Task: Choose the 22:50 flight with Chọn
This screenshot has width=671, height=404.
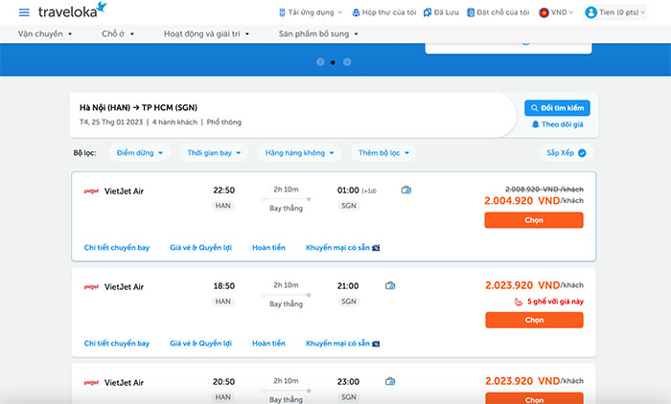Action: pyautogui.click(x=534, y=220)
